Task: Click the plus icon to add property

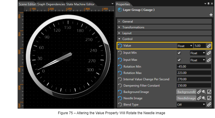Action: pyautogui.click(x=211, y=15)
